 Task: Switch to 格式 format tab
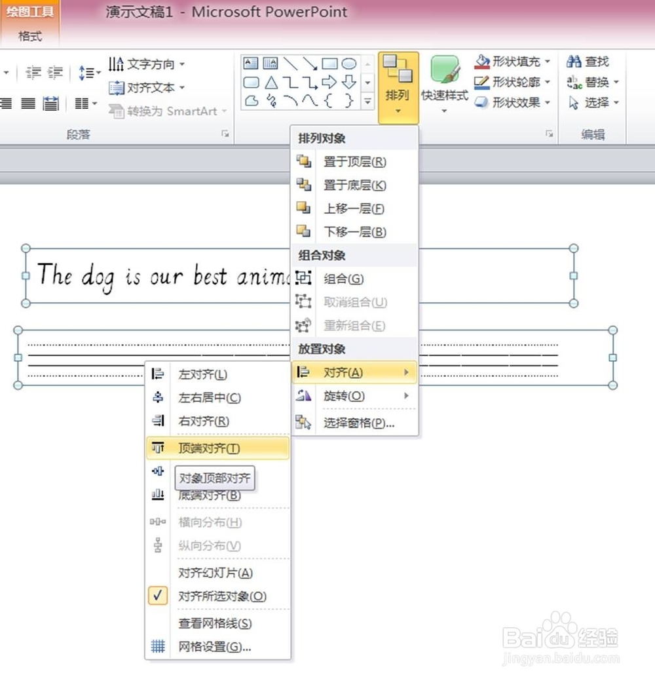pos(30,36)
